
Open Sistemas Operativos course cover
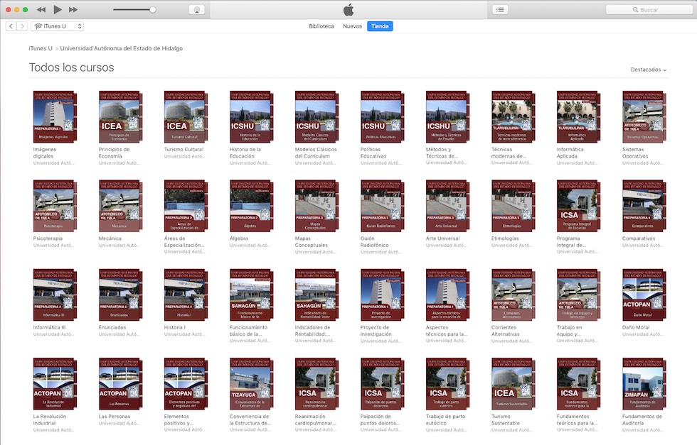coord(644,116)
